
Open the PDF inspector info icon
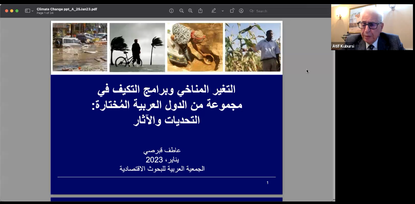click(x=172, y=11)
